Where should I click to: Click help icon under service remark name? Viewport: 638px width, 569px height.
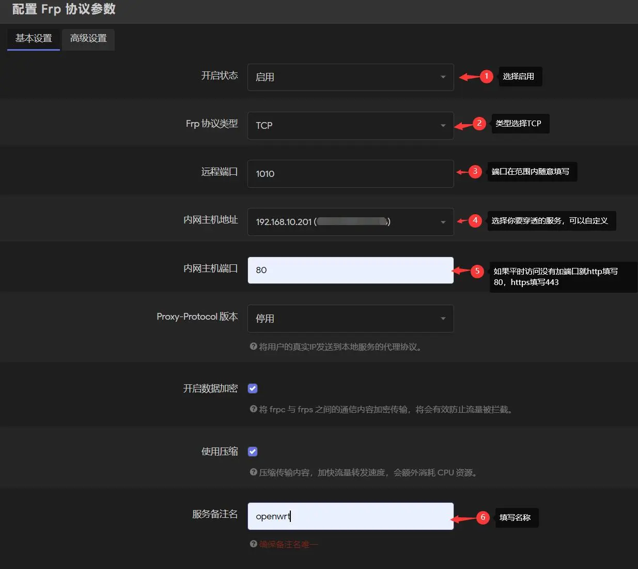[253, 544]
